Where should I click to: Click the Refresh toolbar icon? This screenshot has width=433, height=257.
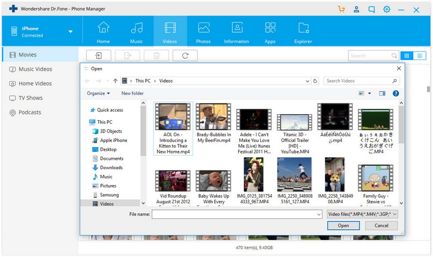[x=185, y=55]
